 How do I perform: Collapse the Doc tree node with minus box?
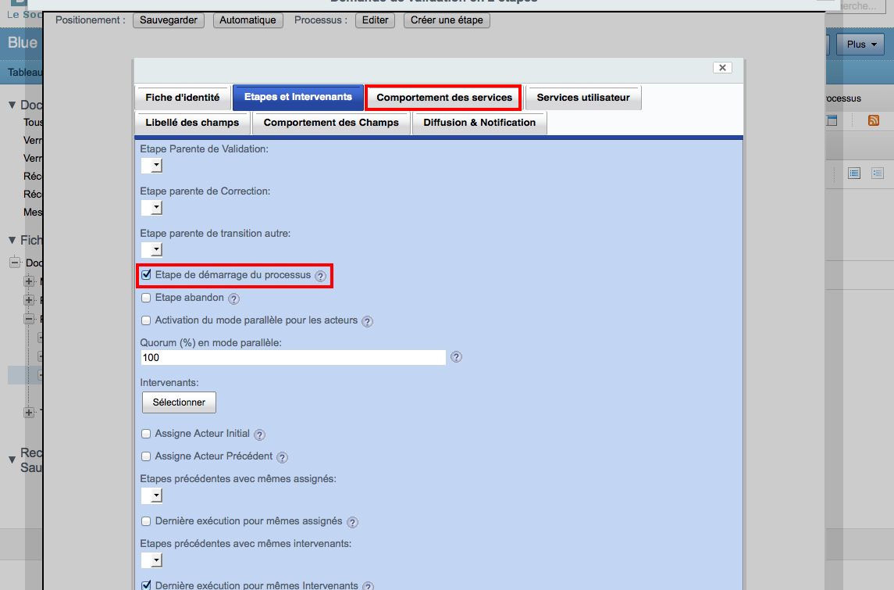(x=15, y=263)
